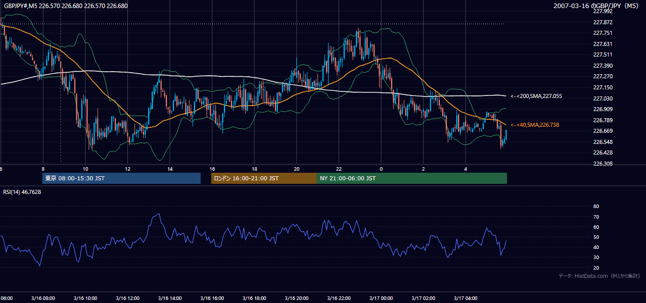Viewport: 646px width, 303px height.
Task: Click the 40,SMA,226.738 indicator label
Action: 534,125
